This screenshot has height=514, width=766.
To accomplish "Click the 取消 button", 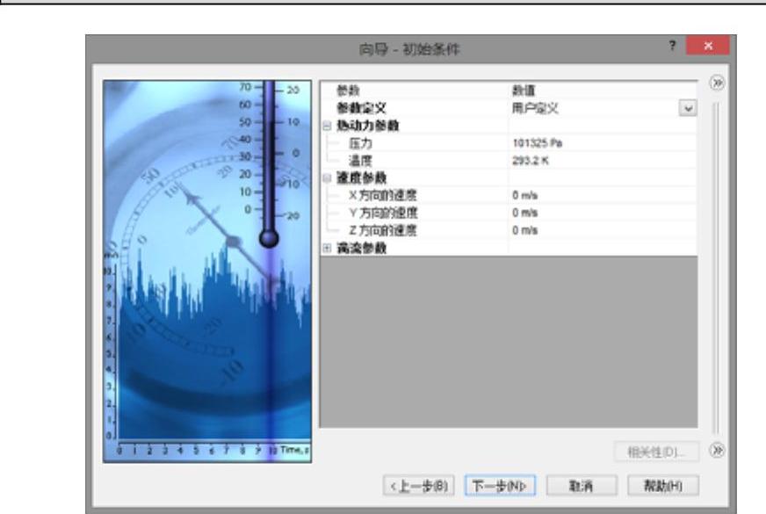I will click(x=582, y=486).
